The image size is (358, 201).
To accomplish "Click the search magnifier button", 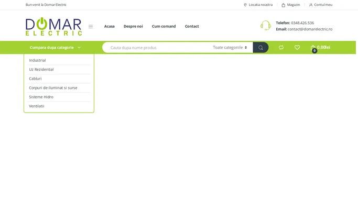I will 261,48.
